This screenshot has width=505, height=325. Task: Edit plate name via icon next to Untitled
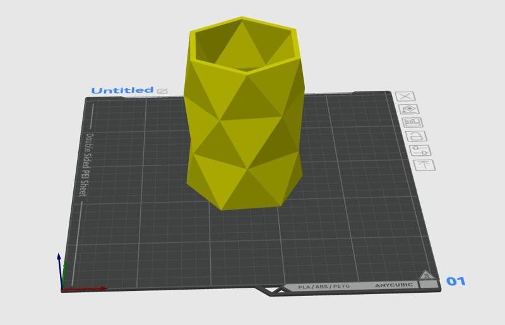point(162,91)
